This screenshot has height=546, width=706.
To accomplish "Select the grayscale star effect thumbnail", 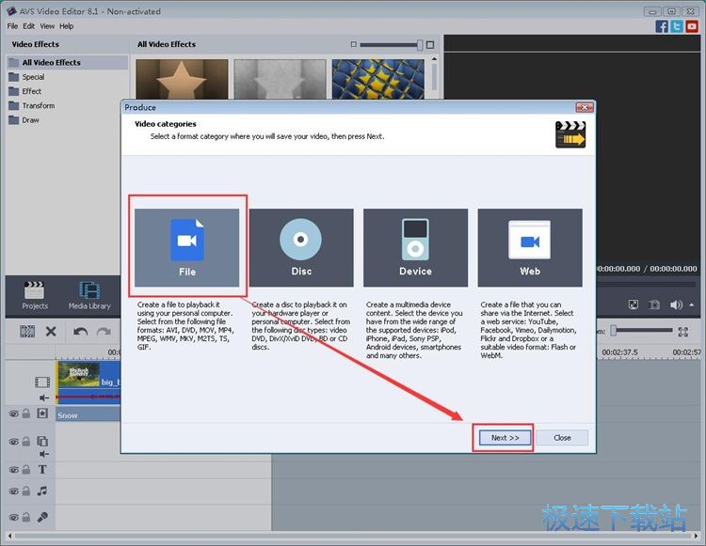I will click(x=281, y=79).
